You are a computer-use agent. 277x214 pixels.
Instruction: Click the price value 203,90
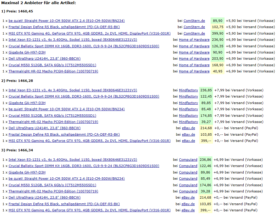coord(218,59)
